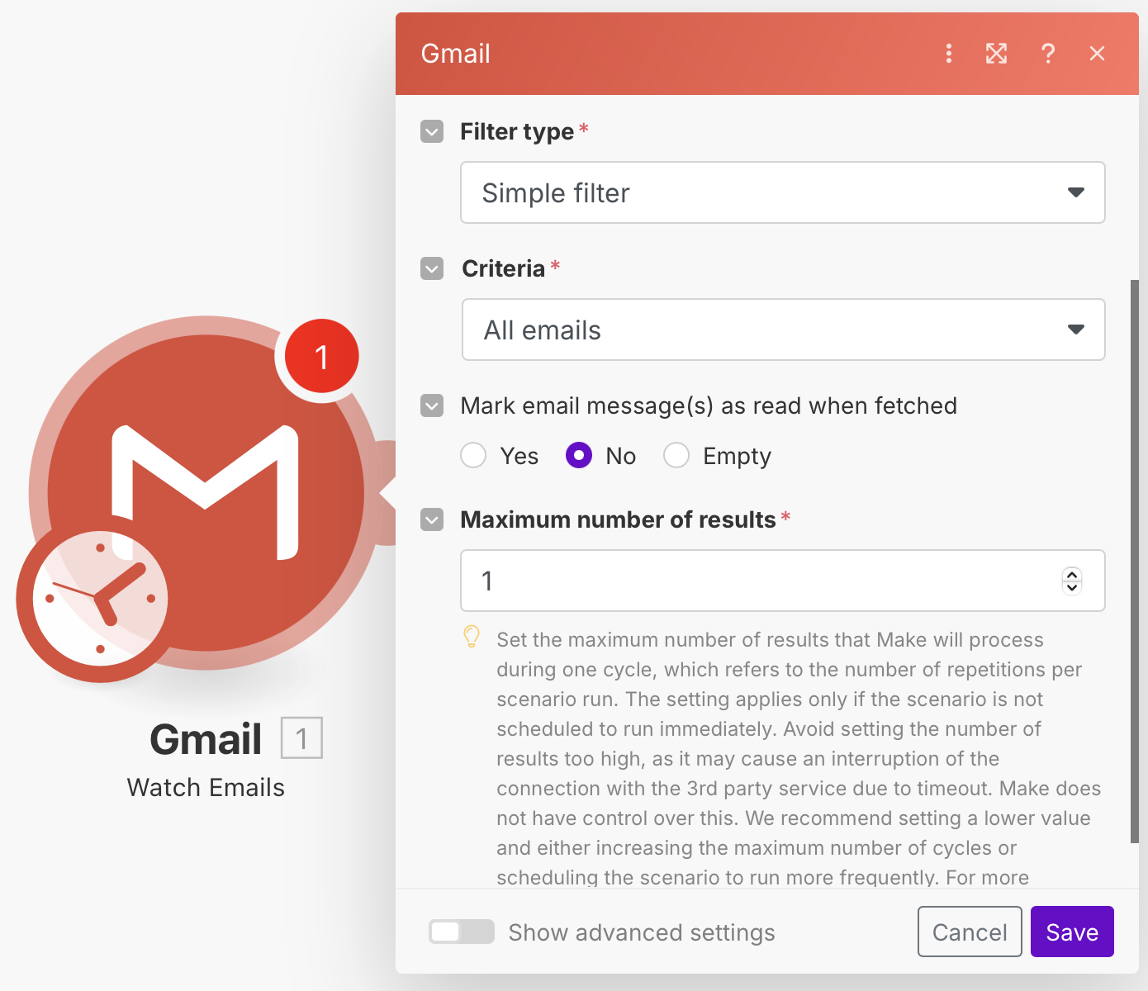Open the three-dot options menu in Gmail header
The height and width of the screenshot is (991, 1148).
click(948, 54)
